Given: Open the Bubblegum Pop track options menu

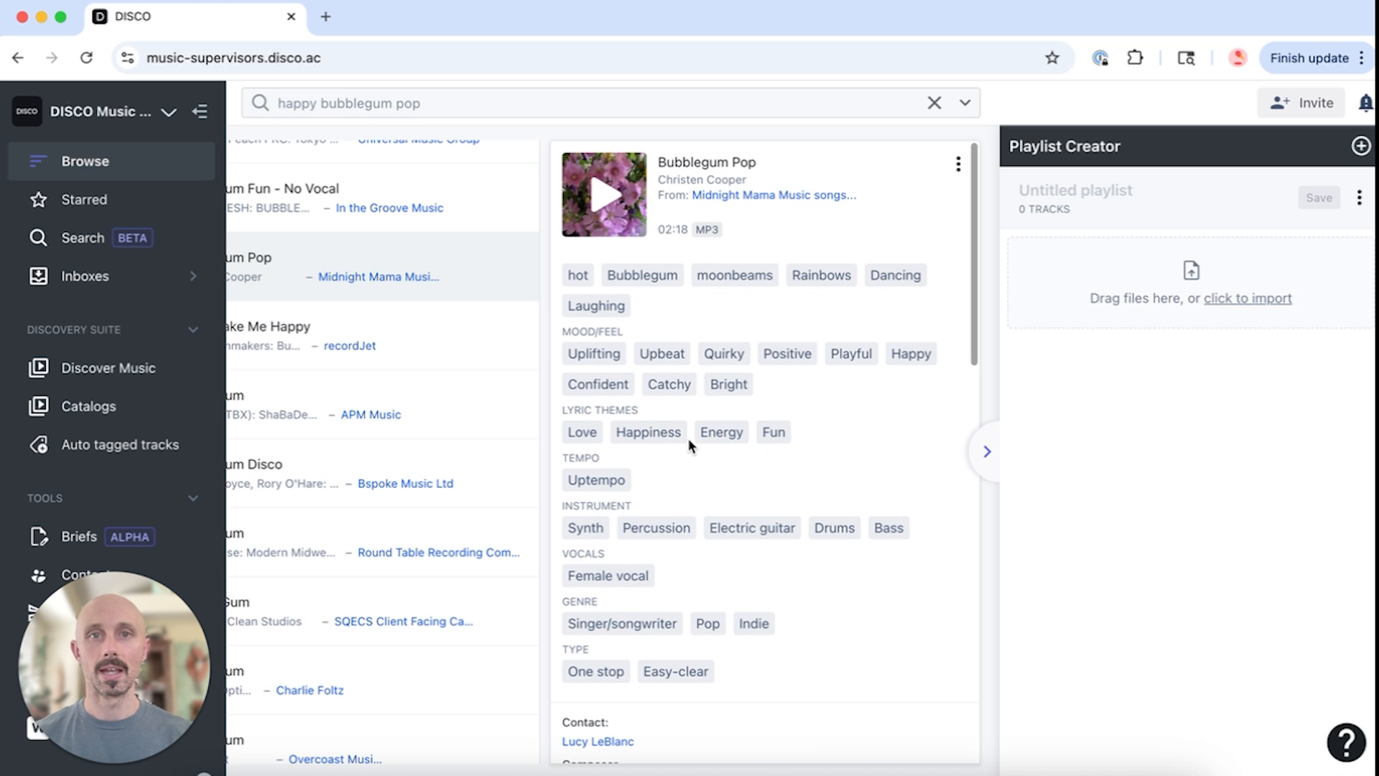Looking at the screenshot, I should point(958,164).
